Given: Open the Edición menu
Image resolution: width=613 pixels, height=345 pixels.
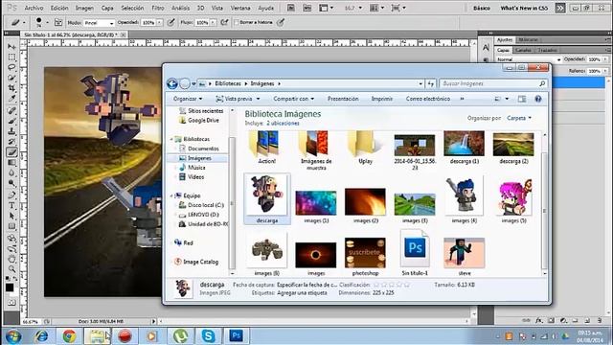Looking at the screenshot, I should point(59,8).
